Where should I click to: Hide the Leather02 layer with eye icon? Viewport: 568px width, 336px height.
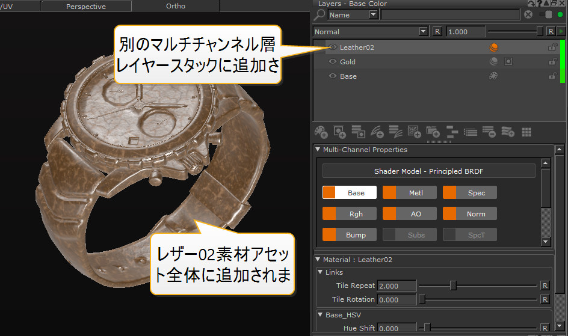click(x=333, y=47)
